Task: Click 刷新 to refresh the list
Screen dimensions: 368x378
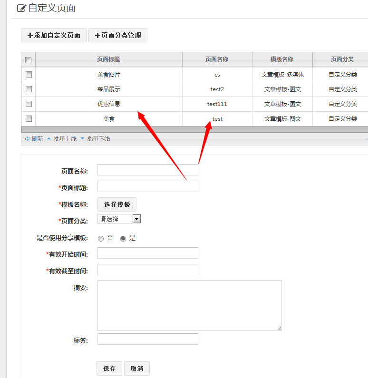Action: click(38, 139)
